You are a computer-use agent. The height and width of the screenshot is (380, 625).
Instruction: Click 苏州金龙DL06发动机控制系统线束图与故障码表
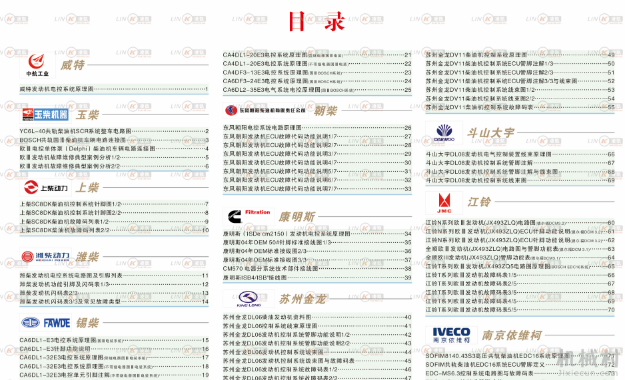point(317,361)
